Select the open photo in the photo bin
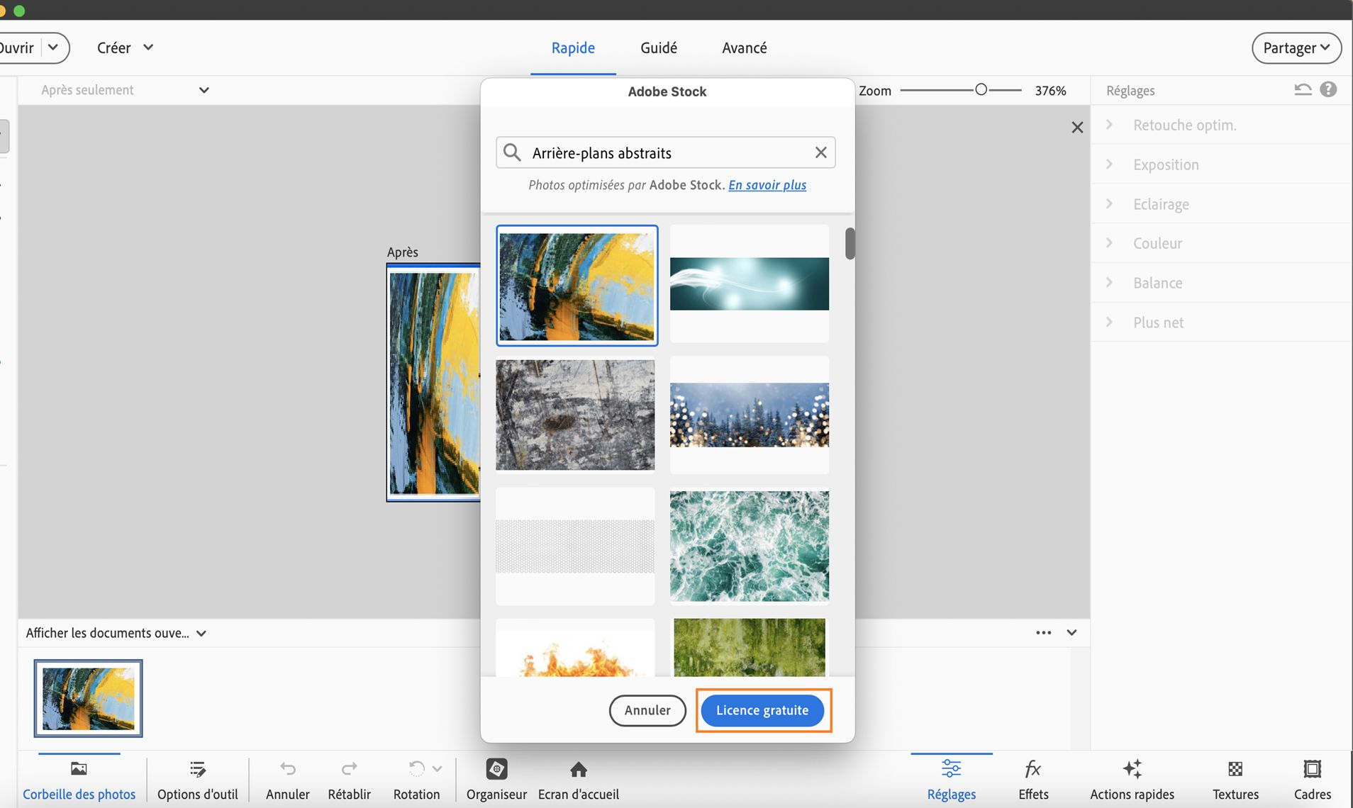1353x808 pixels. click(88, 698)
